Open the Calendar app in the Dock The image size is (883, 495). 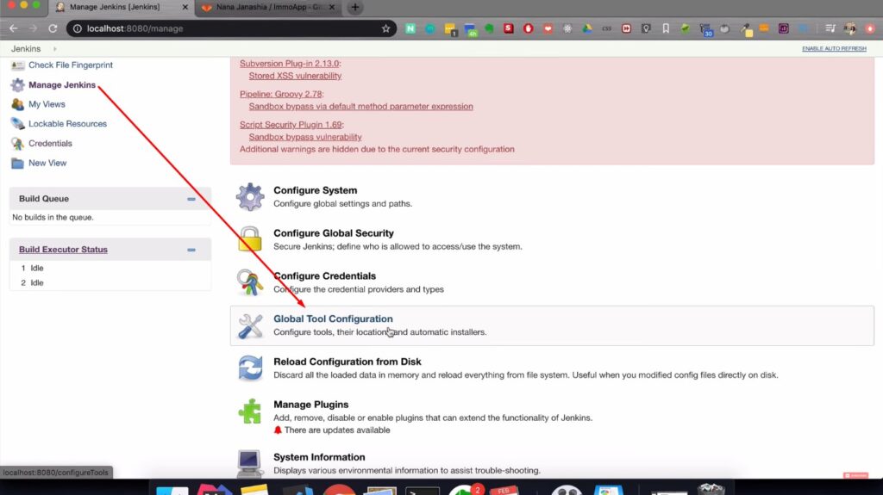point(504,490)
